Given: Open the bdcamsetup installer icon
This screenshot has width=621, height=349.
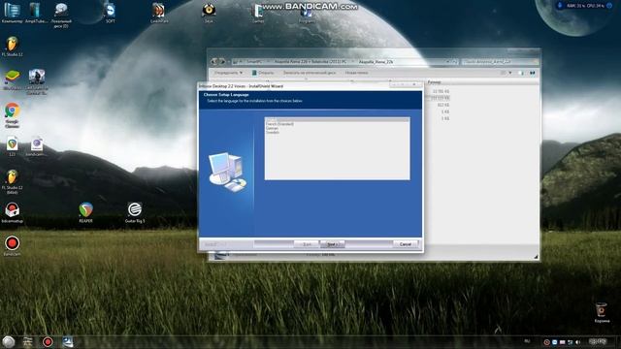Looking at the screenshot, I should click(x=12, y=212).
